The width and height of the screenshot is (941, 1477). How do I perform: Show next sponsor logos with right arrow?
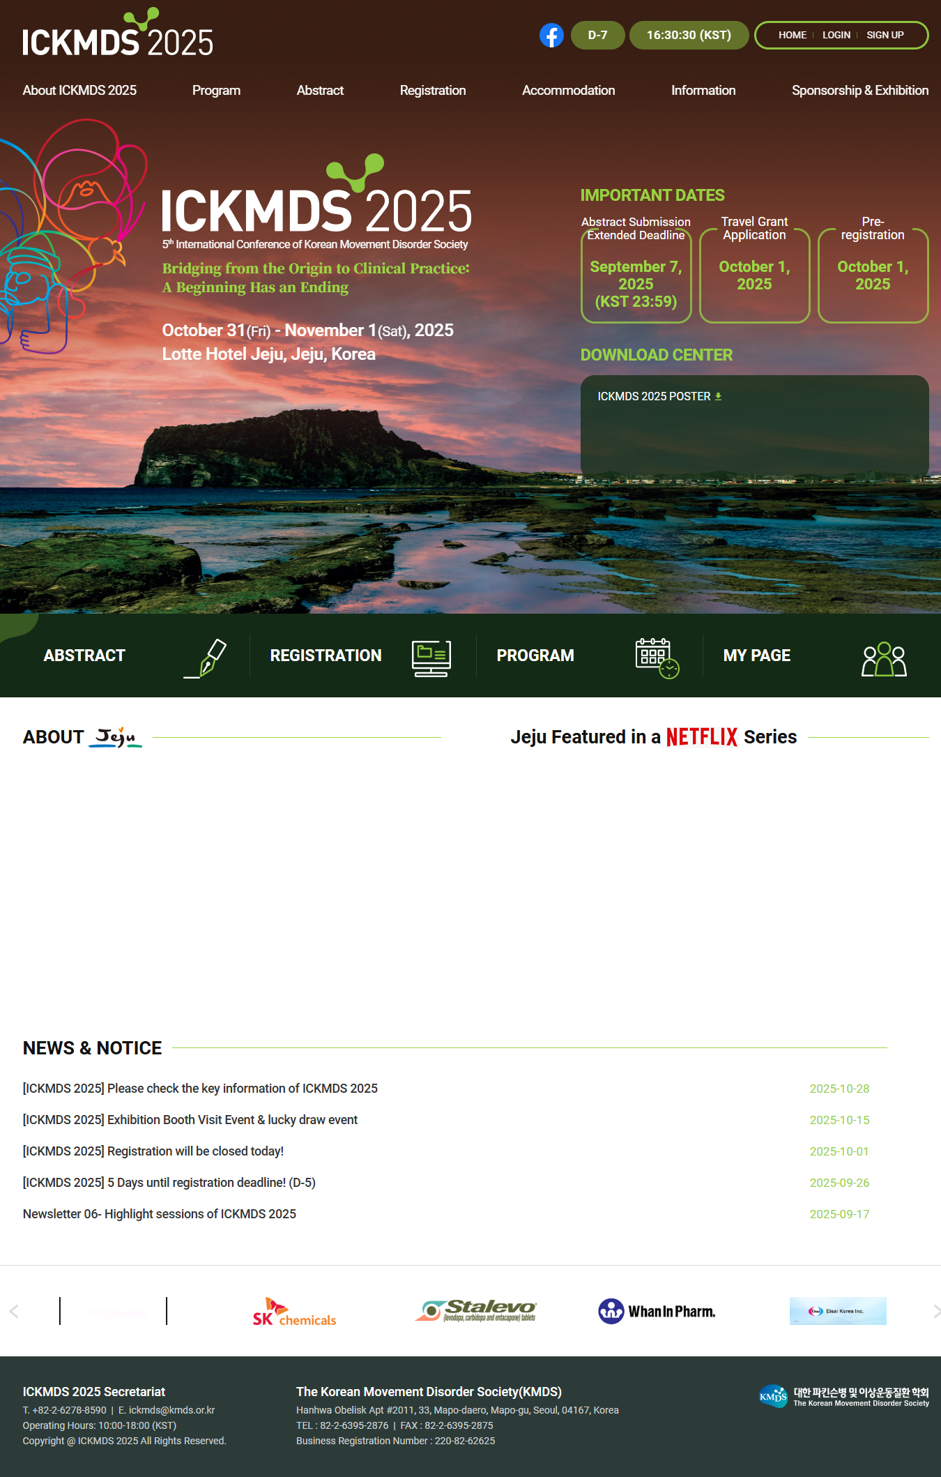tap(935, 1311)
